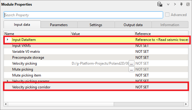Open the Information tab
The height and width of the screenshot is (110, 192).
[170, 25]
